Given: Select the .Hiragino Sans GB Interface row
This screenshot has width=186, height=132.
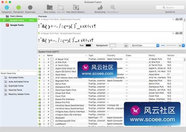Looking at the screenshot, I should 110,115.
